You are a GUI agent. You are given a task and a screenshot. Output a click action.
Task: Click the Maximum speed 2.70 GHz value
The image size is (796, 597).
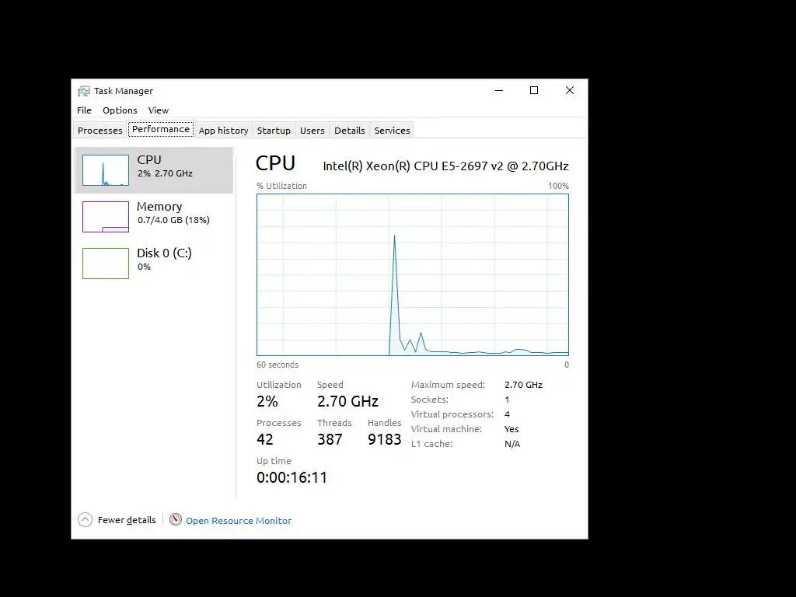coord(523,385)
